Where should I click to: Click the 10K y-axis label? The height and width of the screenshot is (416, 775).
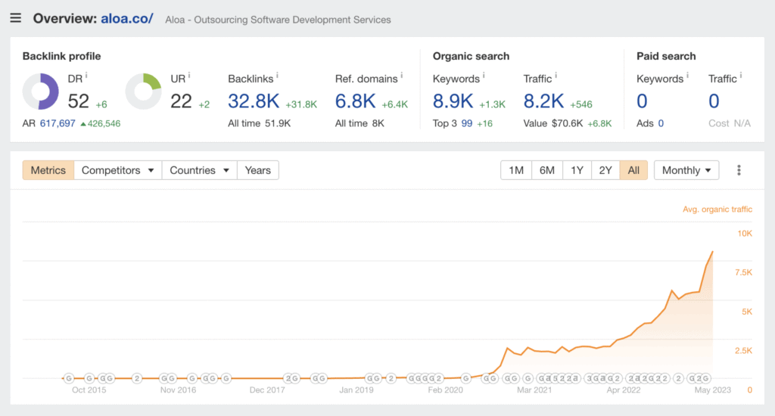[745, 234]
